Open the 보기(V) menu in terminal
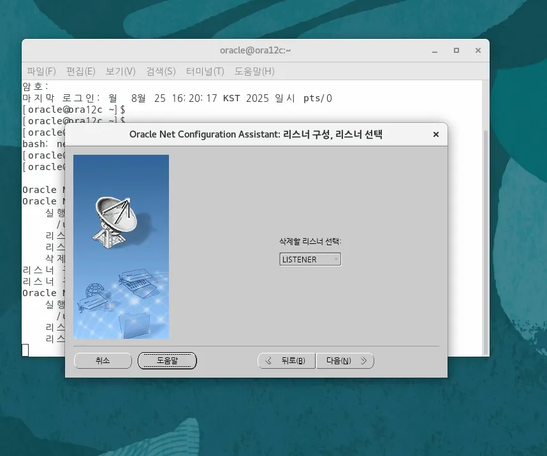The image size is (547, 456). pyautogui.click(x=120, y=71)
